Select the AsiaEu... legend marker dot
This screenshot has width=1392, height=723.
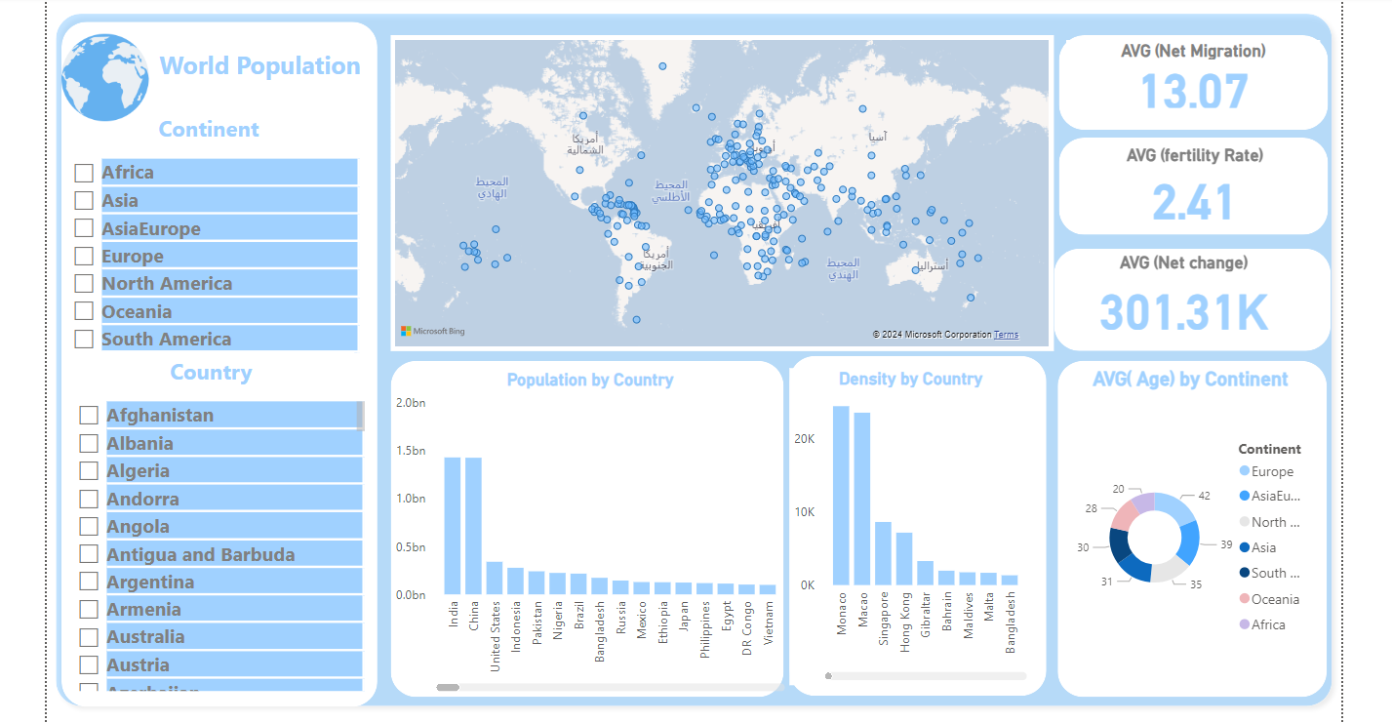(x=1244, y=497)
